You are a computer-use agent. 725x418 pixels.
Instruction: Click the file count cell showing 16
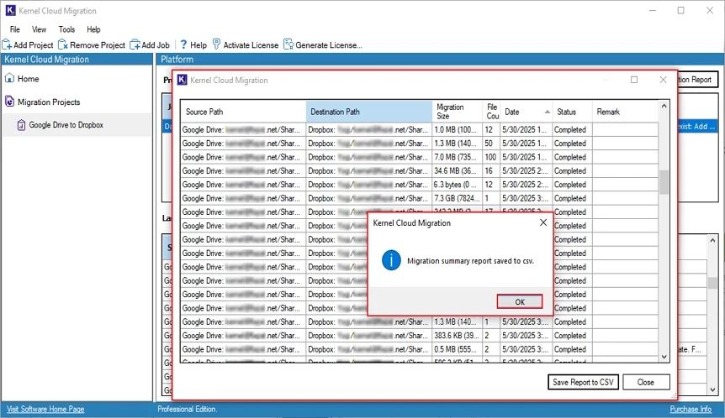490,170
